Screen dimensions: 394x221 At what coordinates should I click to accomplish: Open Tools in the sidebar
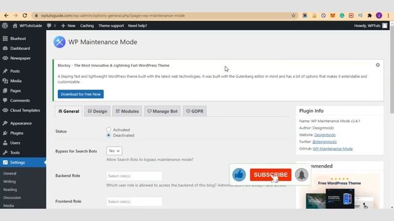coord(23,153)
